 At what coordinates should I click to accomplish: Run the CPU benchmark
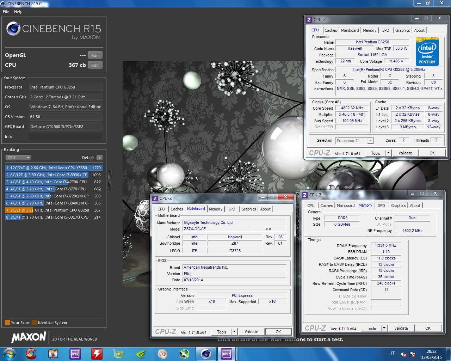(95, 65)
